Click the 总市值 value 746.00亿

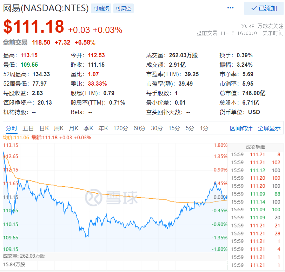coord(254,93)
